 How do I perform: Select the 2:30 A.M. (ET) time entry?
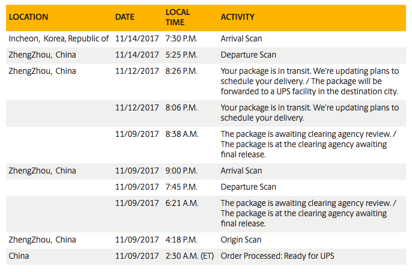pyautogui.click(x=189, y=256)
